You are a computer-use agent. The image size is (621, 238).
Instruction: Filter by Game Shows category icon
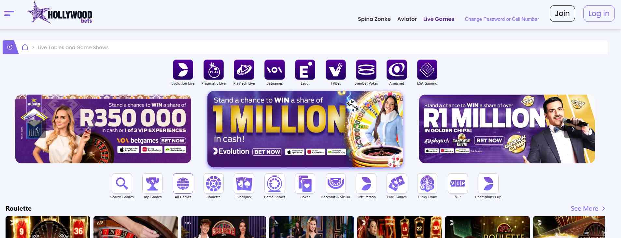click(x=275, y=184)
